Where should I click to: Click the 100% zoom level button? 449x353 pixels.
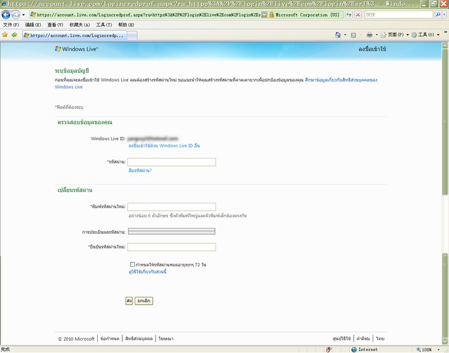click(424, 350)
